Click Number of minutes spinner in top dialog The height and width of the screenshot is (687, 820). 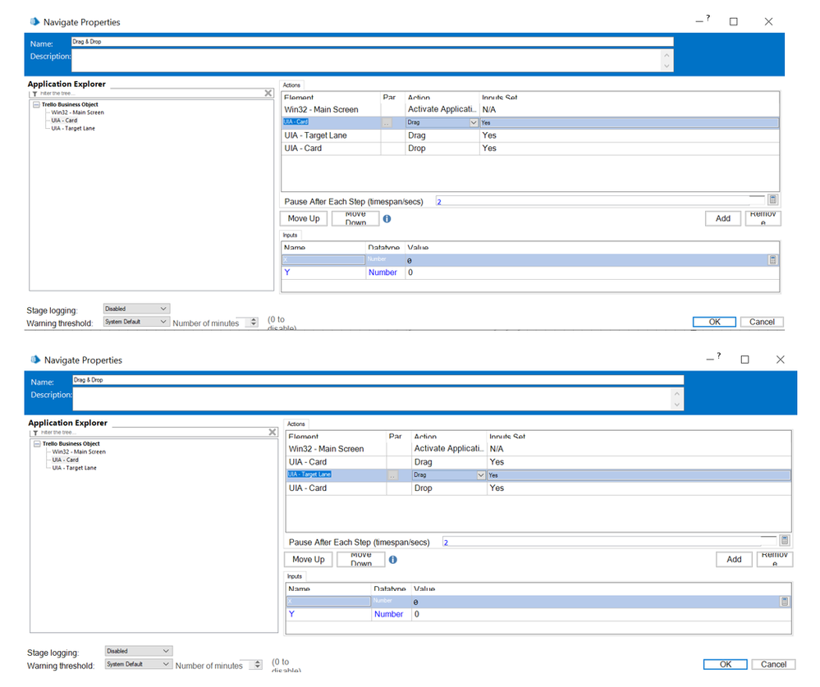click(254, 323)
